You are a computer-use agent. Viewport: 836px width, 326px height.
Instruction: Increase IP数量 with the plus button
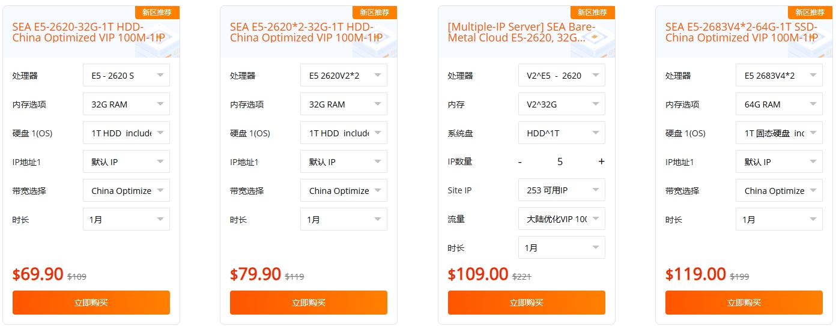point(601,161)
